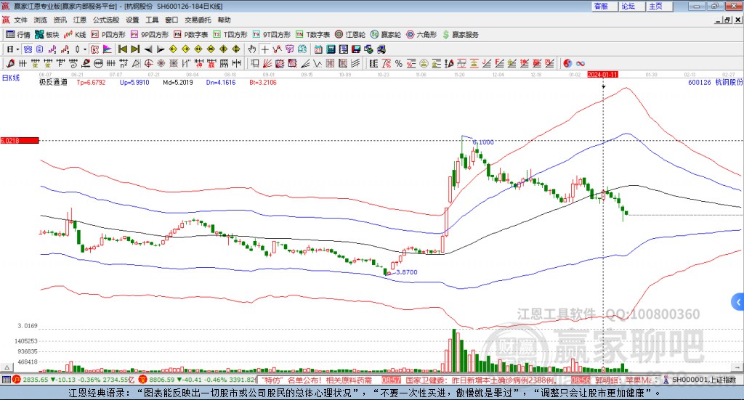Open the 帮助 menu

224,20
